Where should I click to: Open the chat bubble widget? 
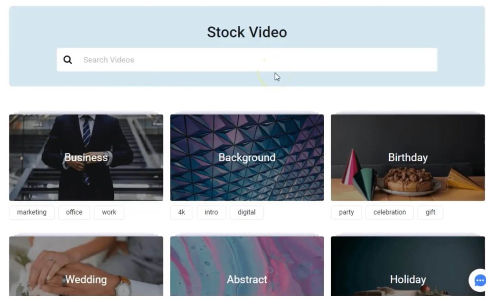click(x=479, y=281)
